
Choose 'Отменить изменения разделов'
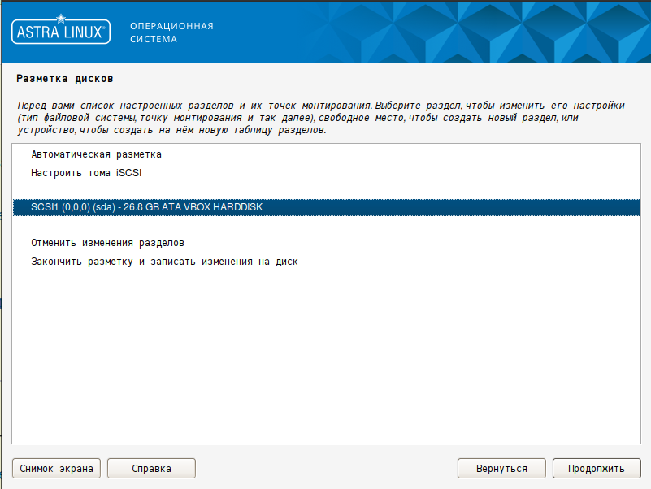click(x=107, y=243)
